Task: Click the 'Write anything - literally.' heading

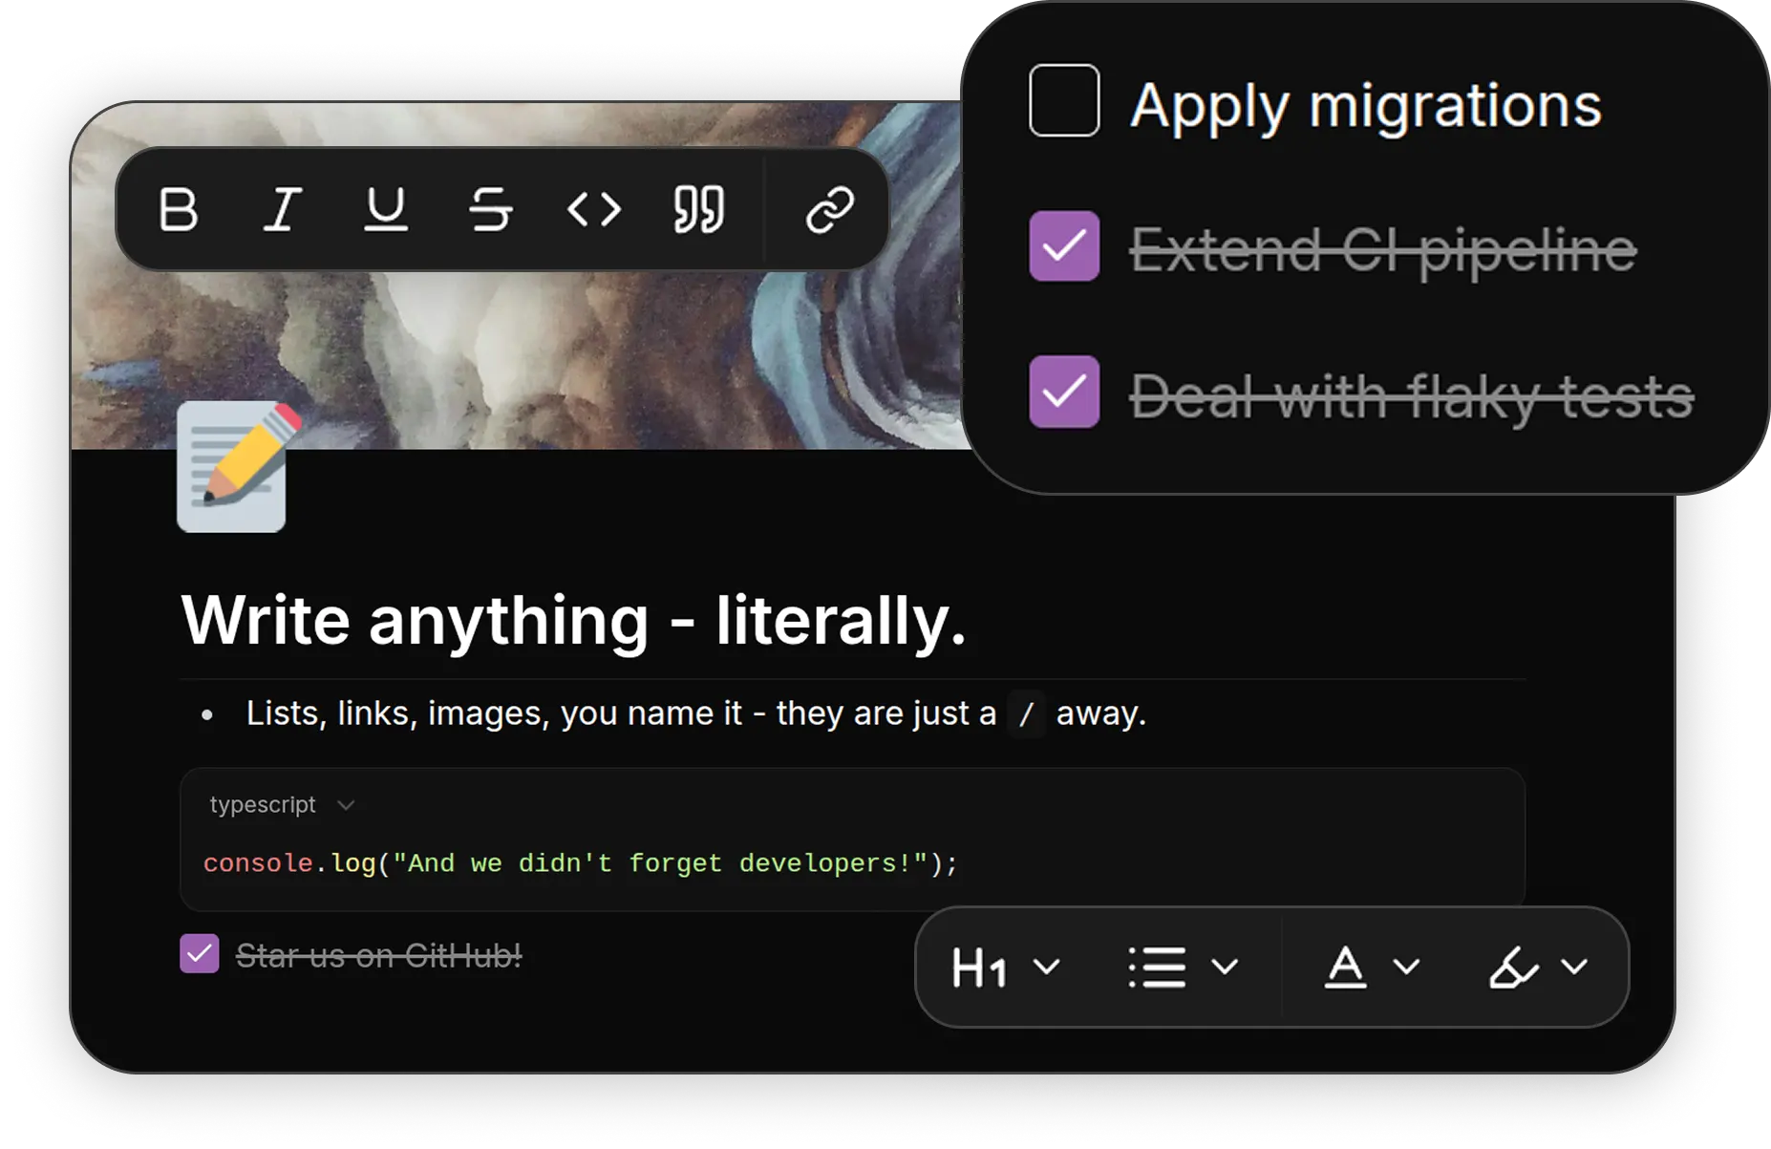Action: coord(573,621)
